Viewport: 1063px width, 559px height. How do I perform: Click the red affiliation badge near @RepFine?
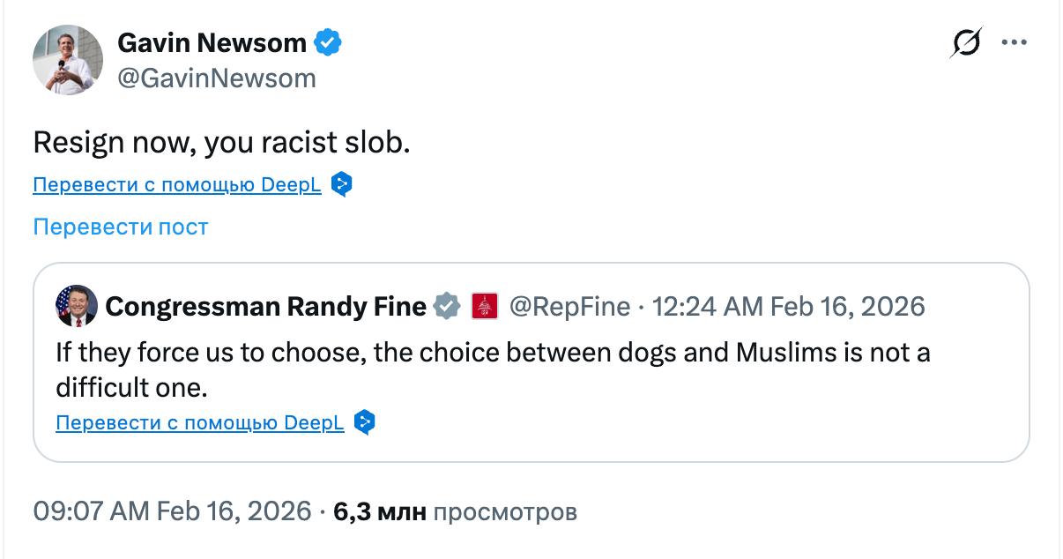[485, 306]
